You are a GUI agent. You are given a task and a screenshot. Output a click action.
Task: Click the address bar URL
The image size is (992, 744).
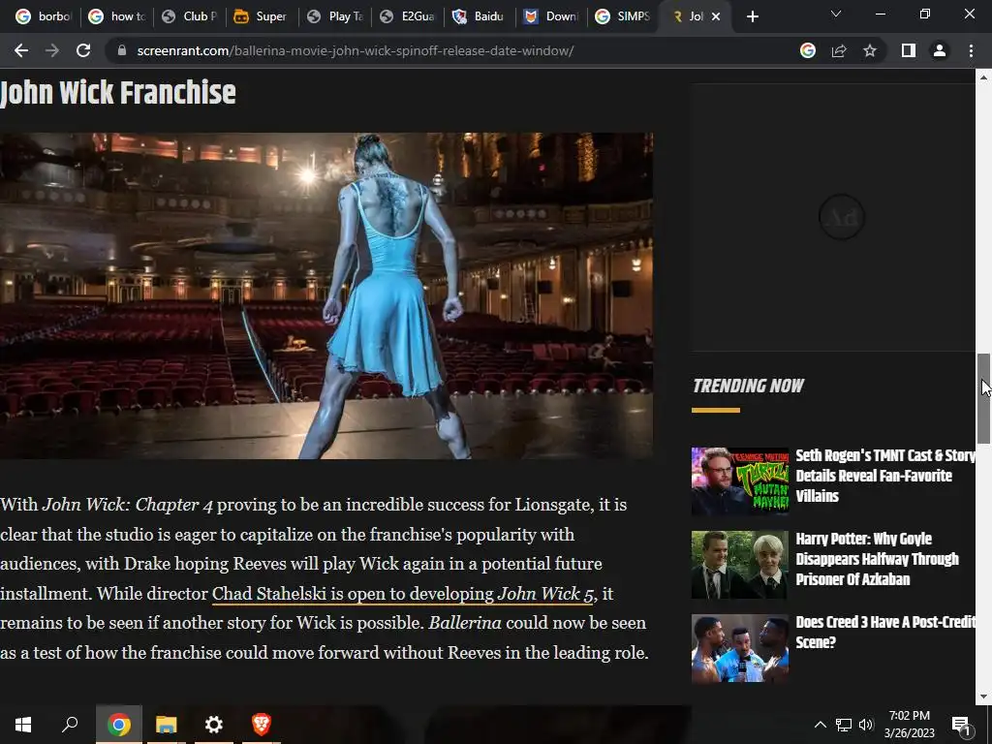[355, 50]
